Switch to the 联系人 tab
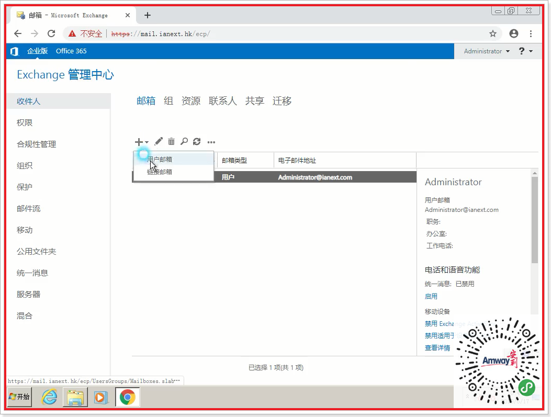The image size is (551, 417). (x=223, y=101)
